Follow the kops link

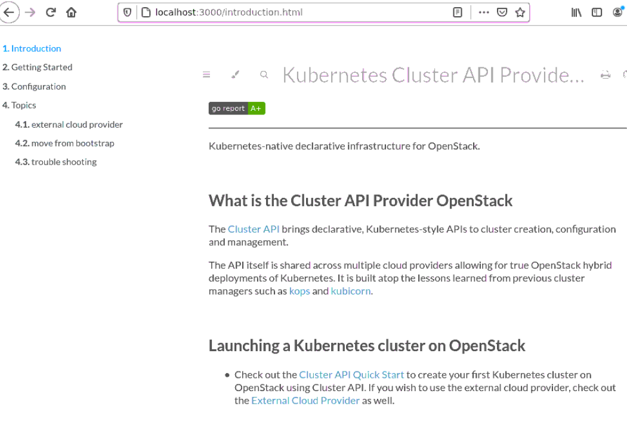(299, 291)
